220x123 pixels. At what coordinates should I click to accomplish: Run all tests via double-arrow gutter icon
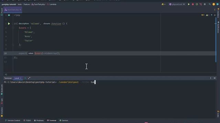tap(9, 15)
